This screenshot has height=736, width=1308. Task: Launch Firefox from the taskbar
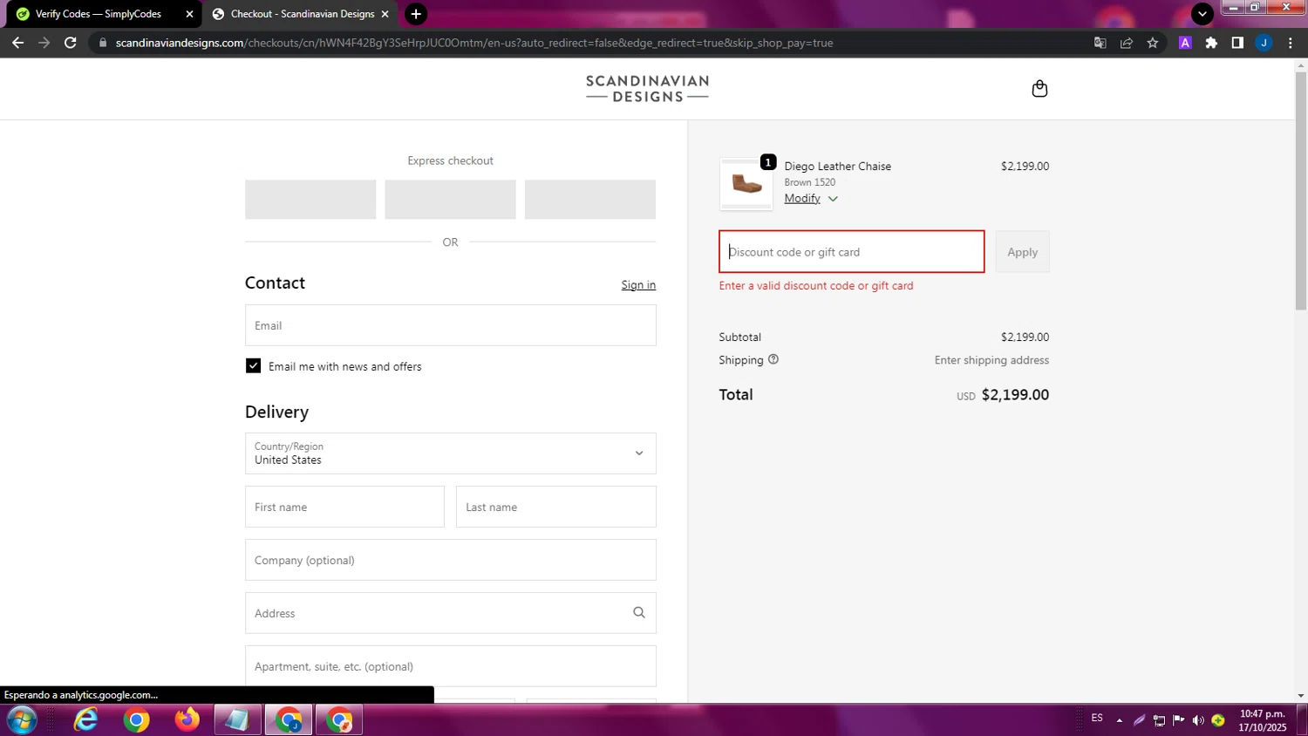[187, 720]
